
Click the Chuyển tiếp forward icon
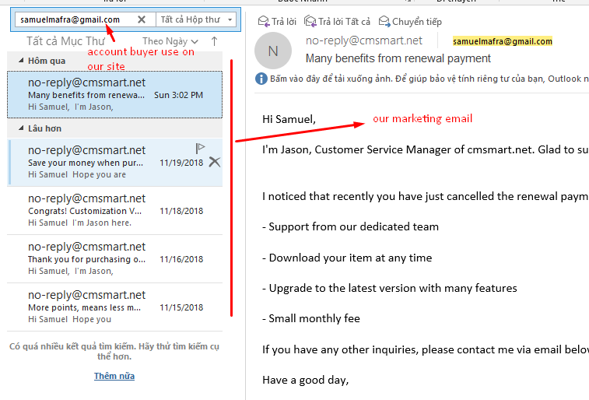(385, 21)
